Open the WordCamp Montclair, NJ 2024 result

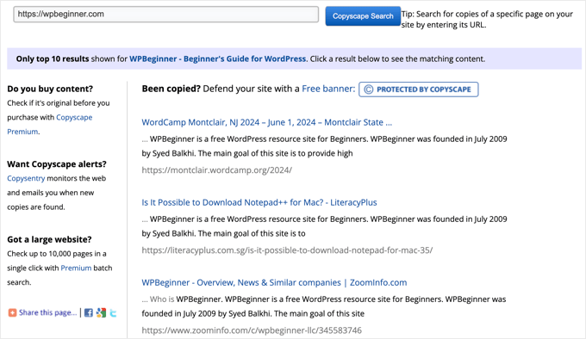[x=267, y=122]
